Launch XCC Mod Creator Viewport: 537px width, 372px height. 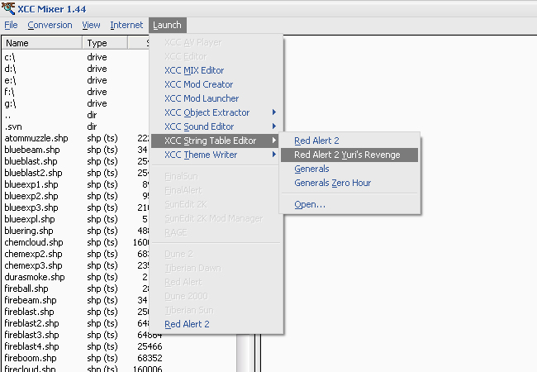click(198, 84)
